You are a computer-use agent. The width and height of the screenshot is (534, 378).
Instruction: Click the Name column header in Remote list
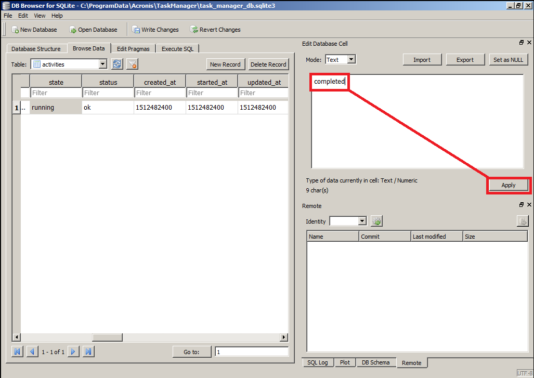click(x=333, y=237)
